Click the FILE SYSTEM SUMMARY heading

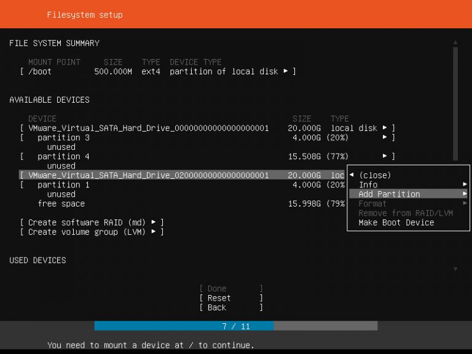point(54,44)
